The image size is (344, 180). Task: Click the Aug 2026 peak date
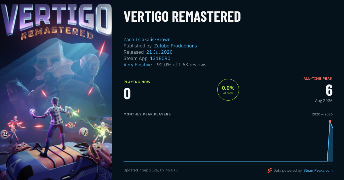coord(324,101)
